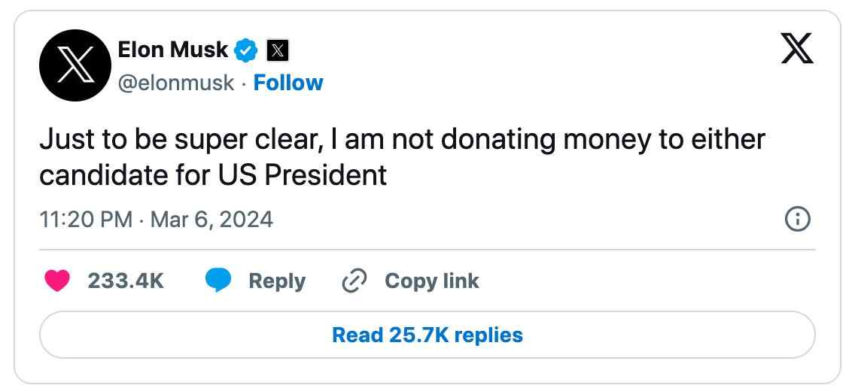Open the Elon Musk display name link
The height and width of the screenshot is (385, 855).
pos(172,50)
